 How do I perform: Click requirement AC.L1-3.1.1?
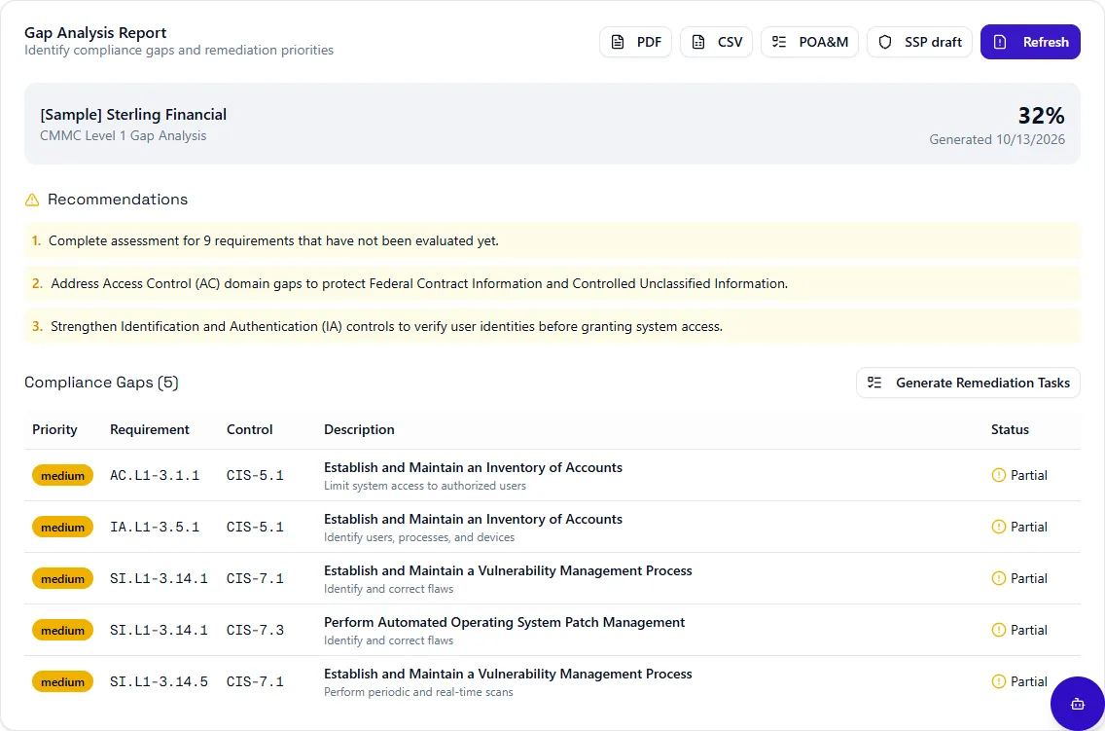(155, 476)
